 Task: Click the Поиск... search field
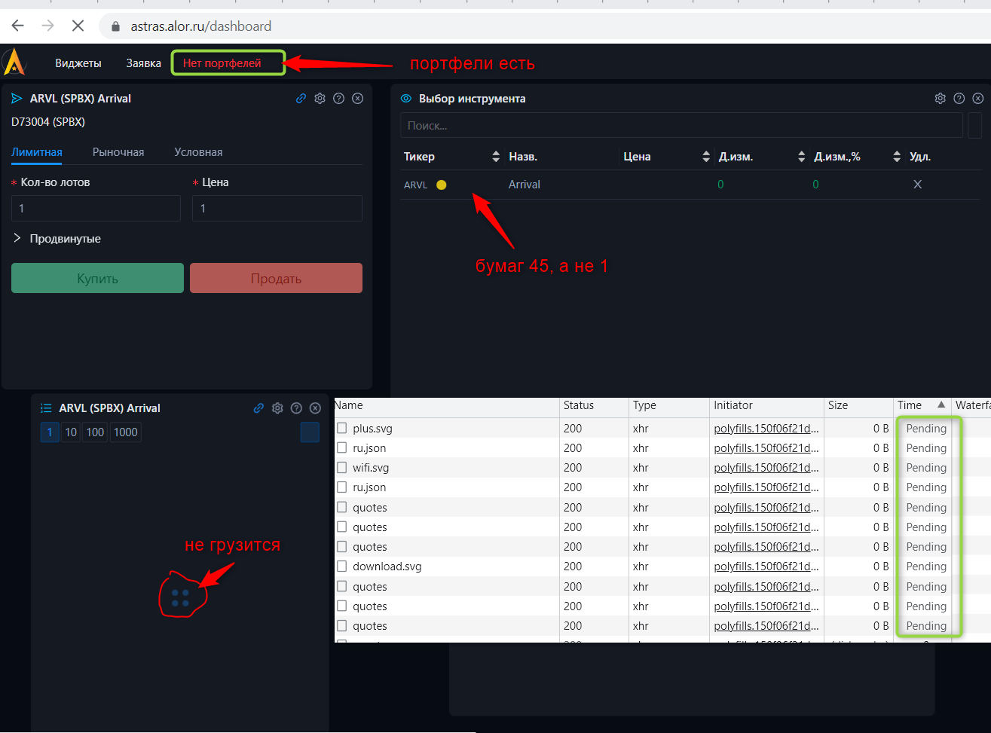[x=681, y=125]
